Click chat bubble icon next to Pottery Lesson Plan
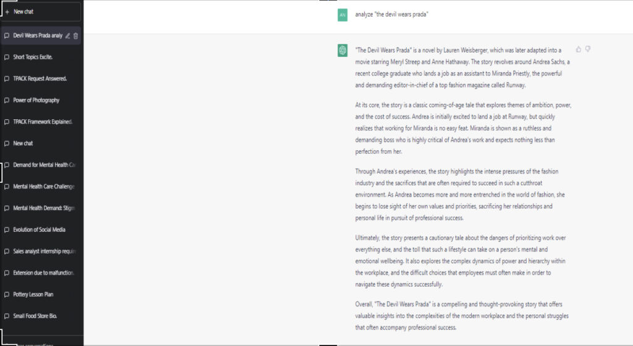The image size is (633, 346). 6,294
